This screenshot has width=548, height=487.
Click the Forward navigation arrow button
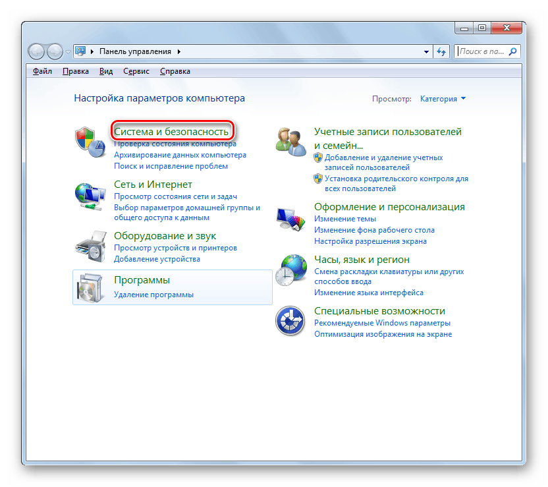tap(55, 52)
